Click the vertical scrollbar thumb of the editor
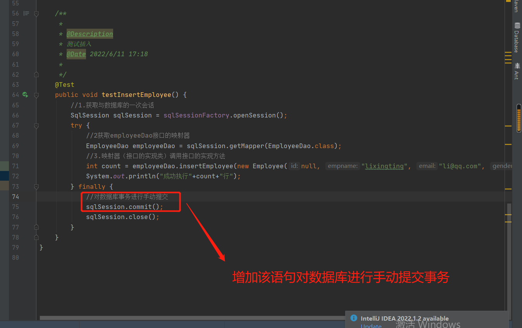This screenshot has height=328, width=522. click(509, 257)
